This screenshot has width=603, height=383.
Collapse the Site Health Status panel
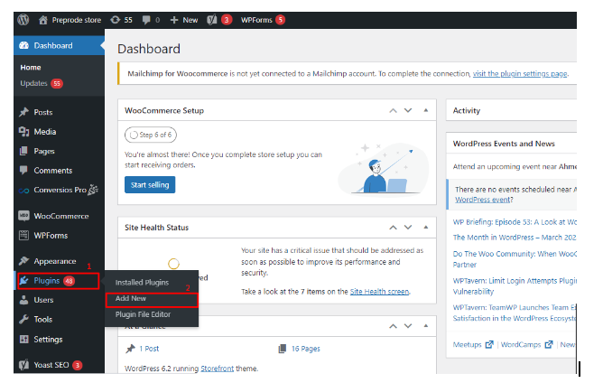click(426, 227)
